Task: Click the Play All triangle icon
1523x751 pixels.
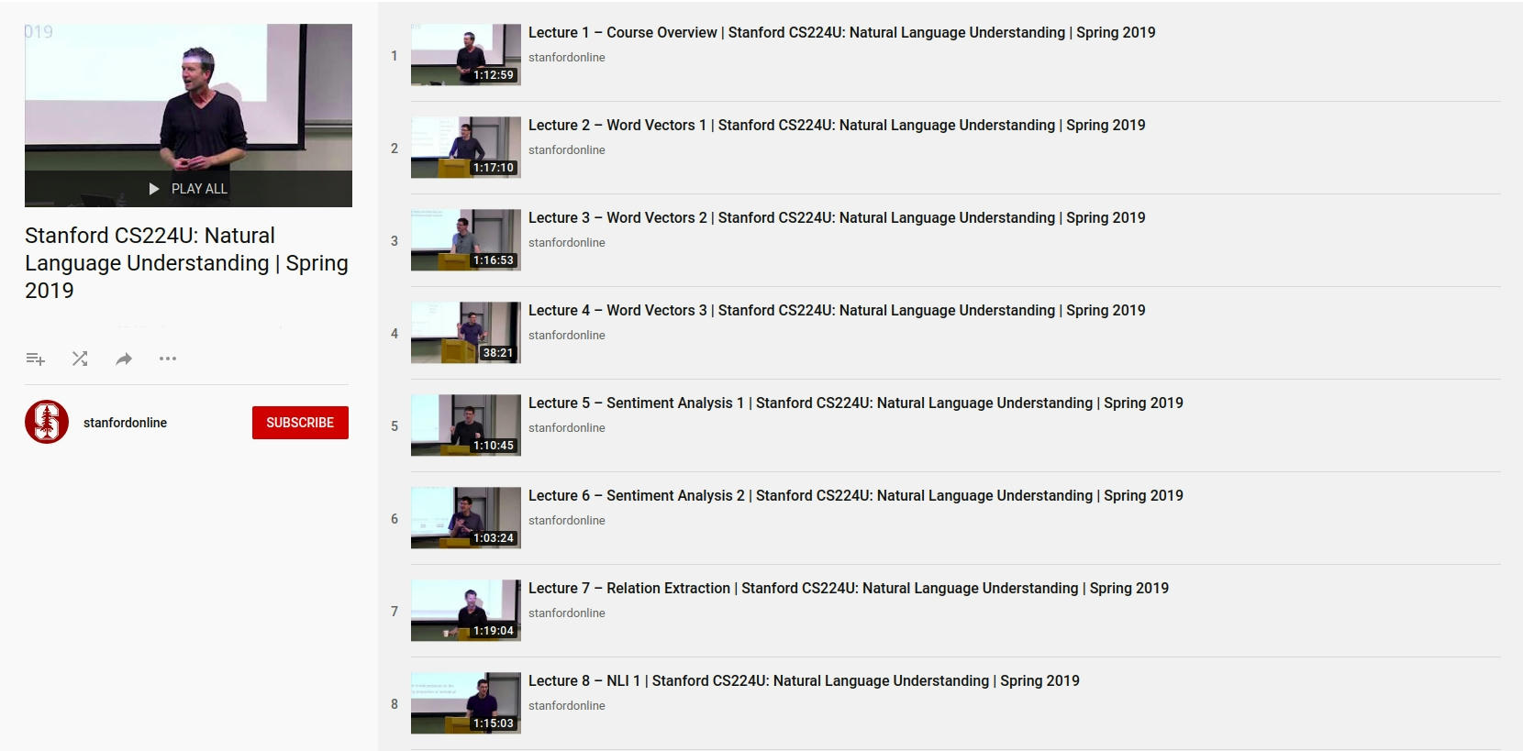Action: 154,189
